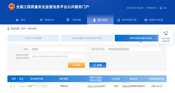Open the 住房和城乡建设部 link
The height and width of the screenshot is (93, 175).
pos(135,8)
